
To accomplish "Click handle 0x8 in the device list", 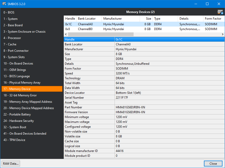I will click(68, 29).
